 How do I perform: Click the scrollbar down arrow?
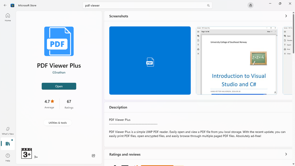tap(293, 164)
